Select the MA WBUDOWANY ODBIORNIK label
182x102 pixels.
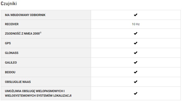tap(25, 15)
